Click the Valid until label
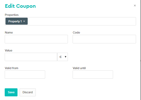 tap(79, 68)
